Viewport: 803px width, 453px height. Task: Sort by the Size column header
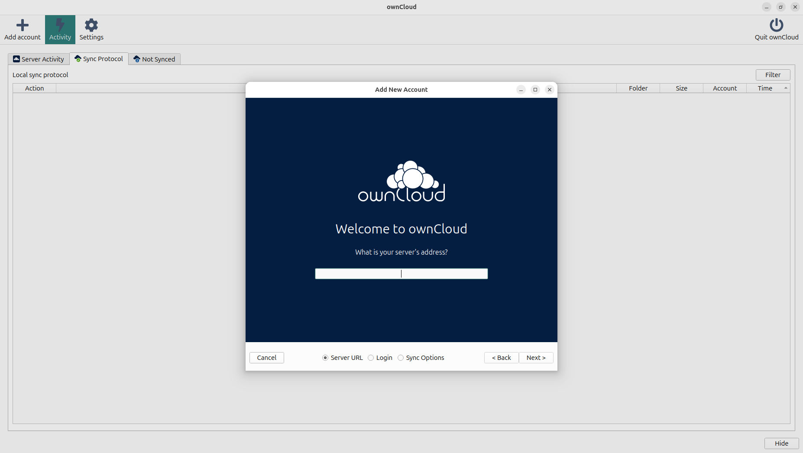681,88
